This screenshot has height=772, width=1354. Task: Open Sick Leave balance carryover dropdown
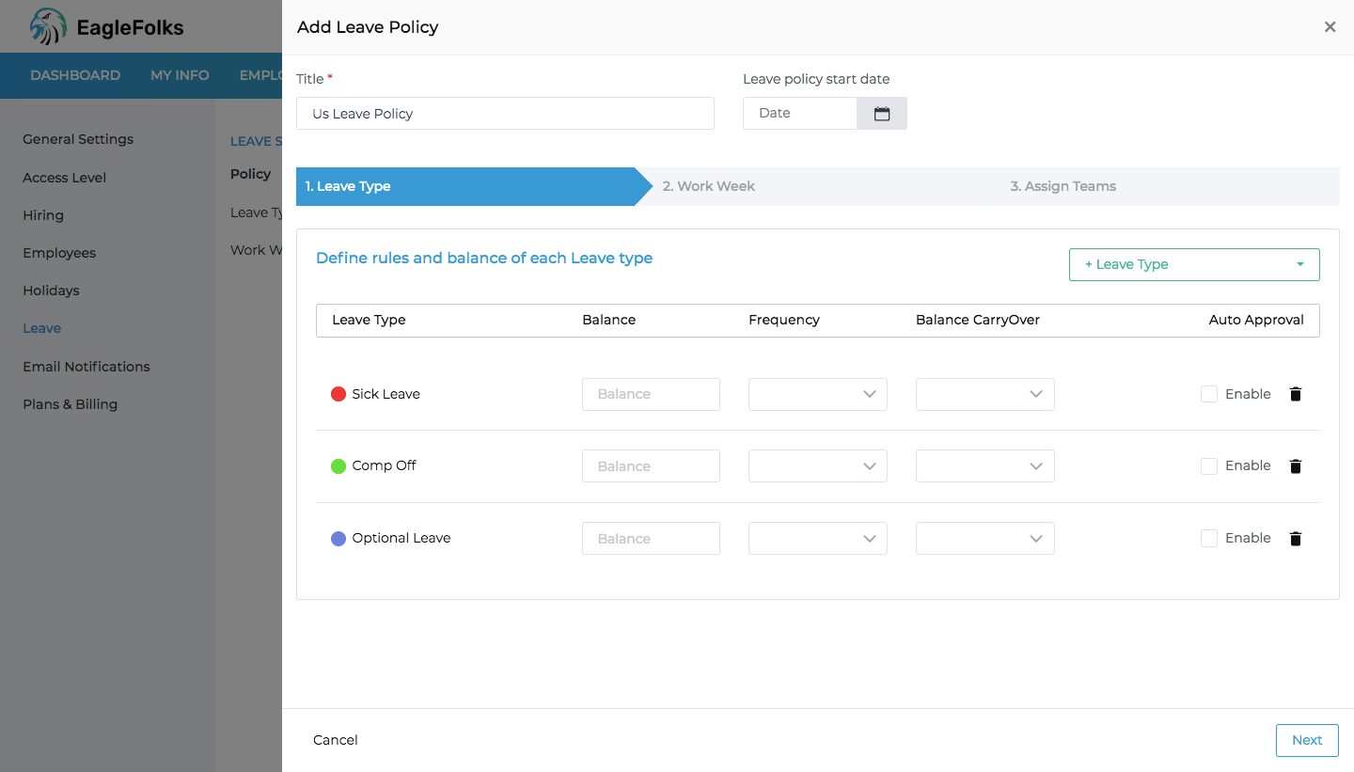(985, 394)
